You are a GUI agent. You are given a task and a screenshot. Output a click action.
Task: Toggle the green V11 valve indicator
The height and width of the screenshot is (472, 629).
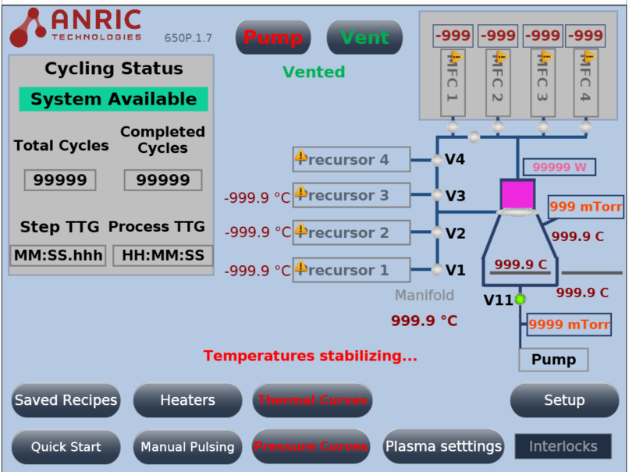pyautogui.click(x=521, y=300)
